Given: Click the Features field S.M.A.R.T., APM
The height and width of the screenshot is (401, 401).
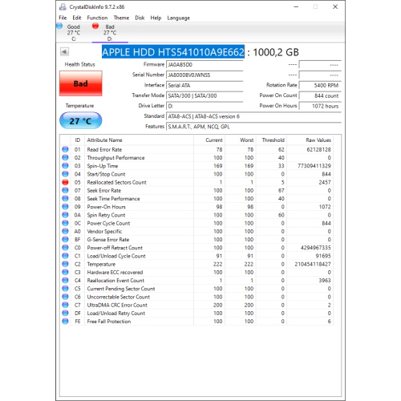Looking at the screenshot, I should click(x=253, y=127).
